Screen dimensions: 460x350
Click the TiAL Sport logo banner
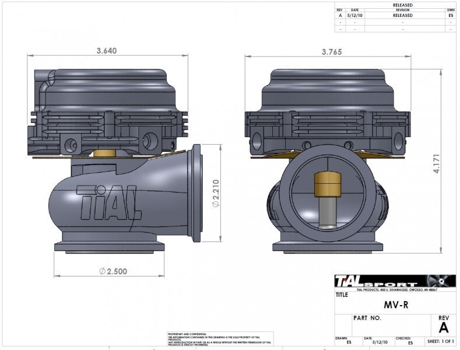coord(395,281)
